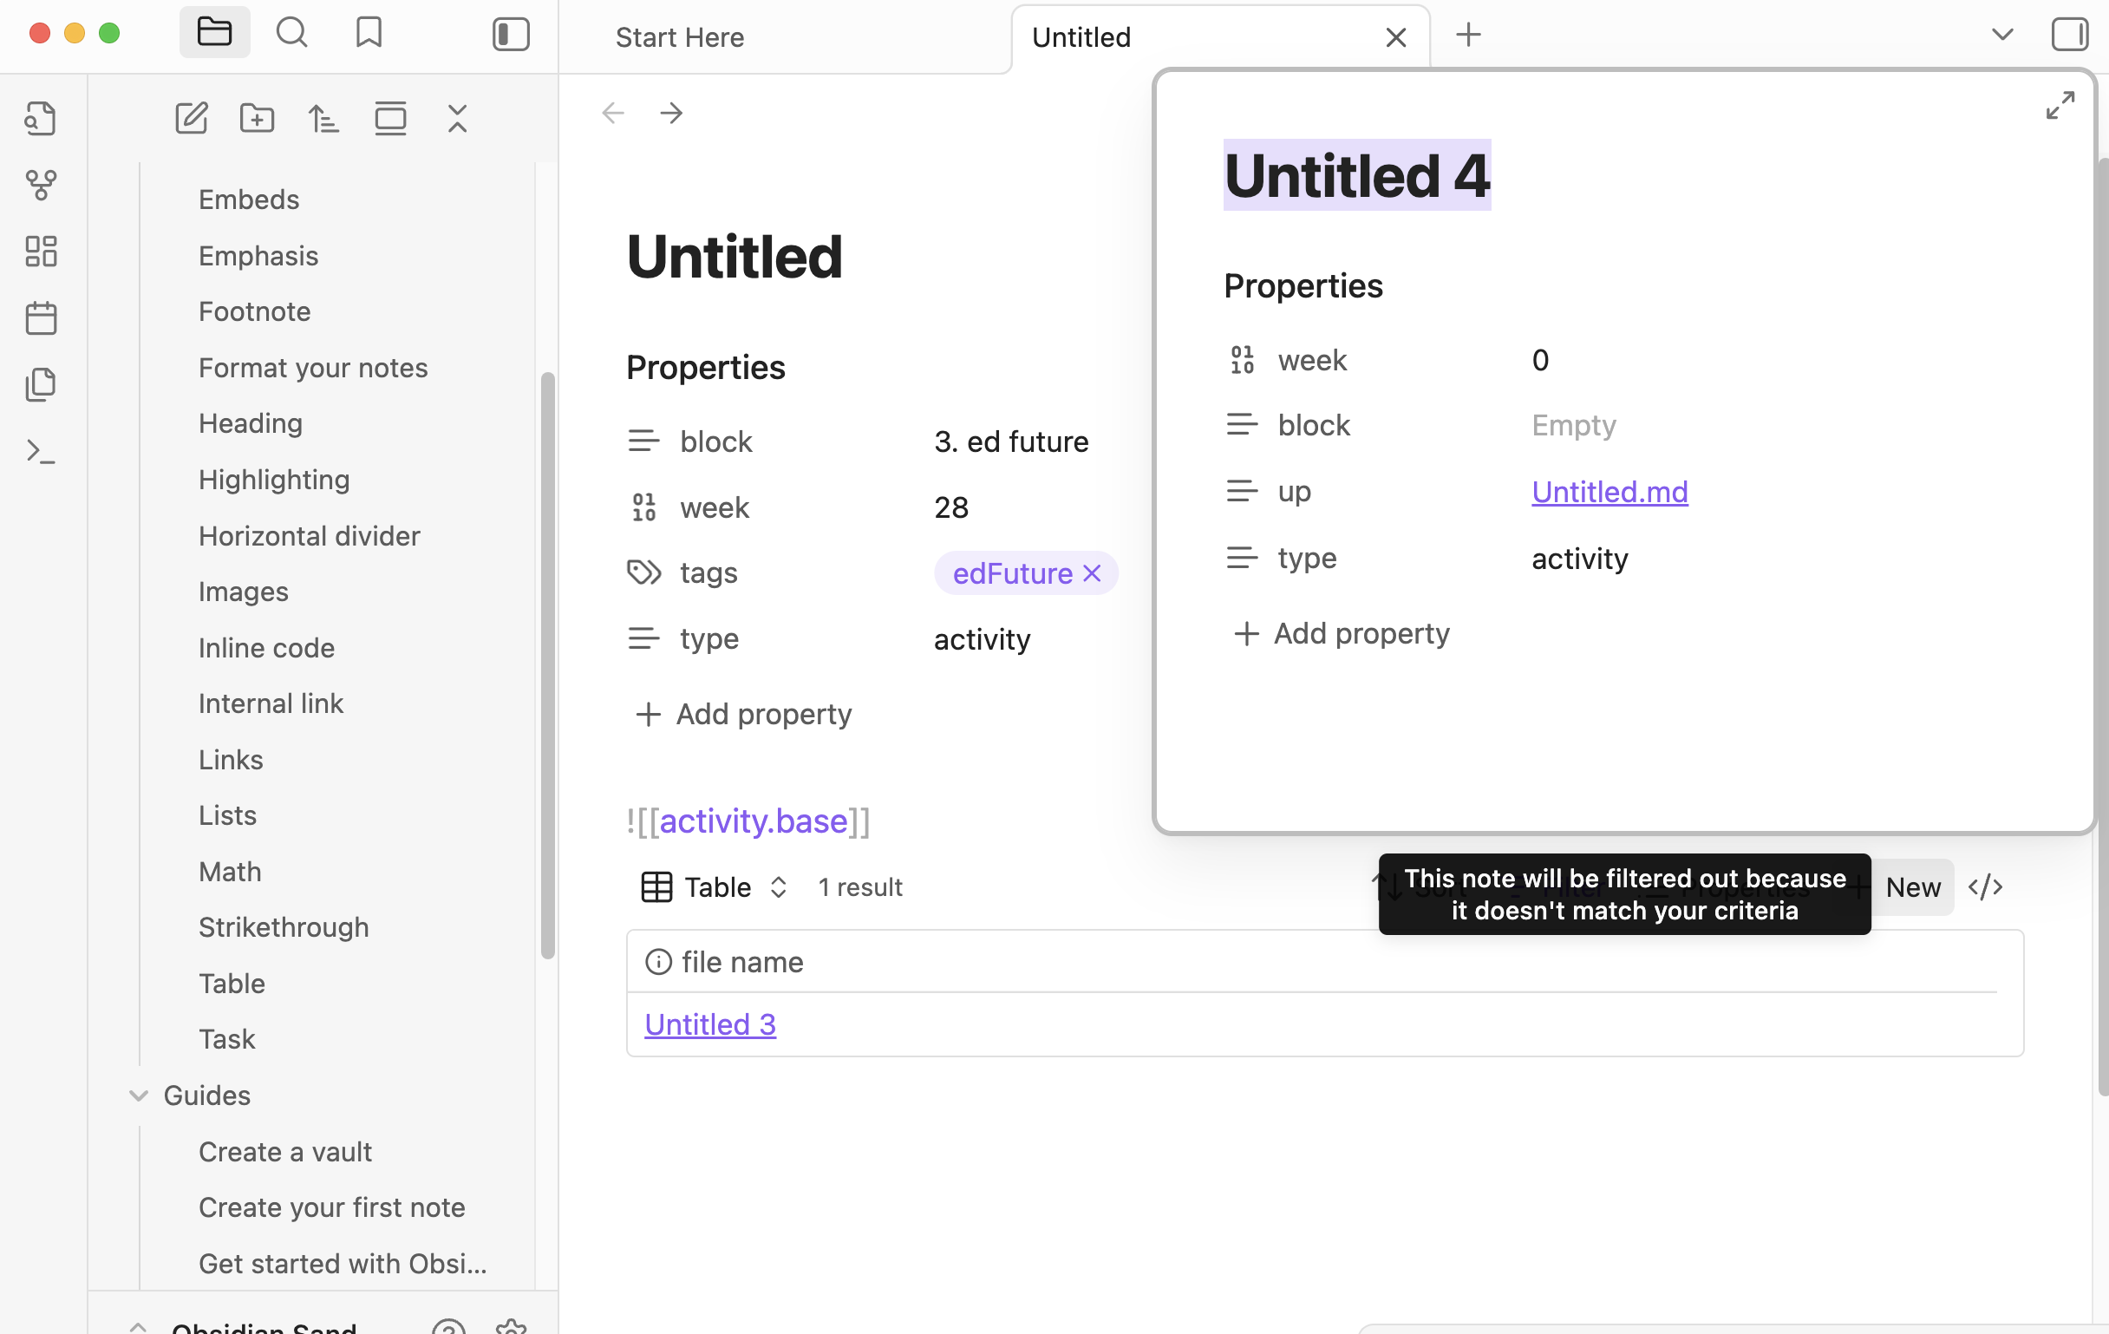Open daily note calendar icon
This screenshot has width=2109, height=1334.
[x=41, y=318]
